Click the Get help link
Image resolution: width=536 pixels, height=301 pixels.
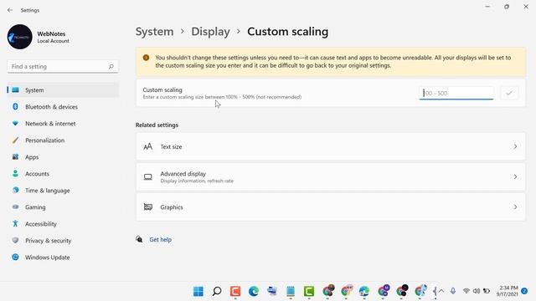click(x=160, y=240)
